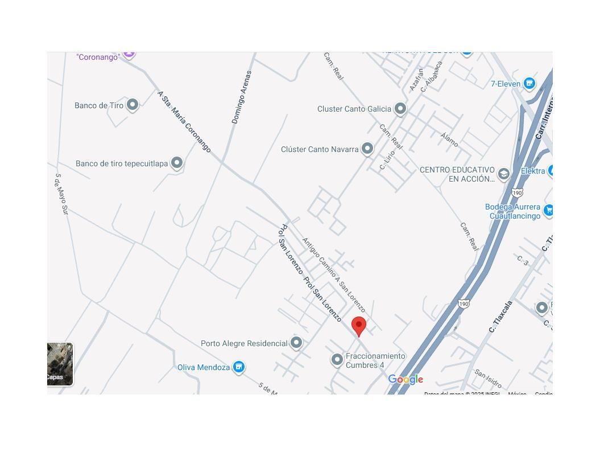Select Banco de tiro tepecuitlapa marker icon

pyautogui.click(x=176, y=163)
